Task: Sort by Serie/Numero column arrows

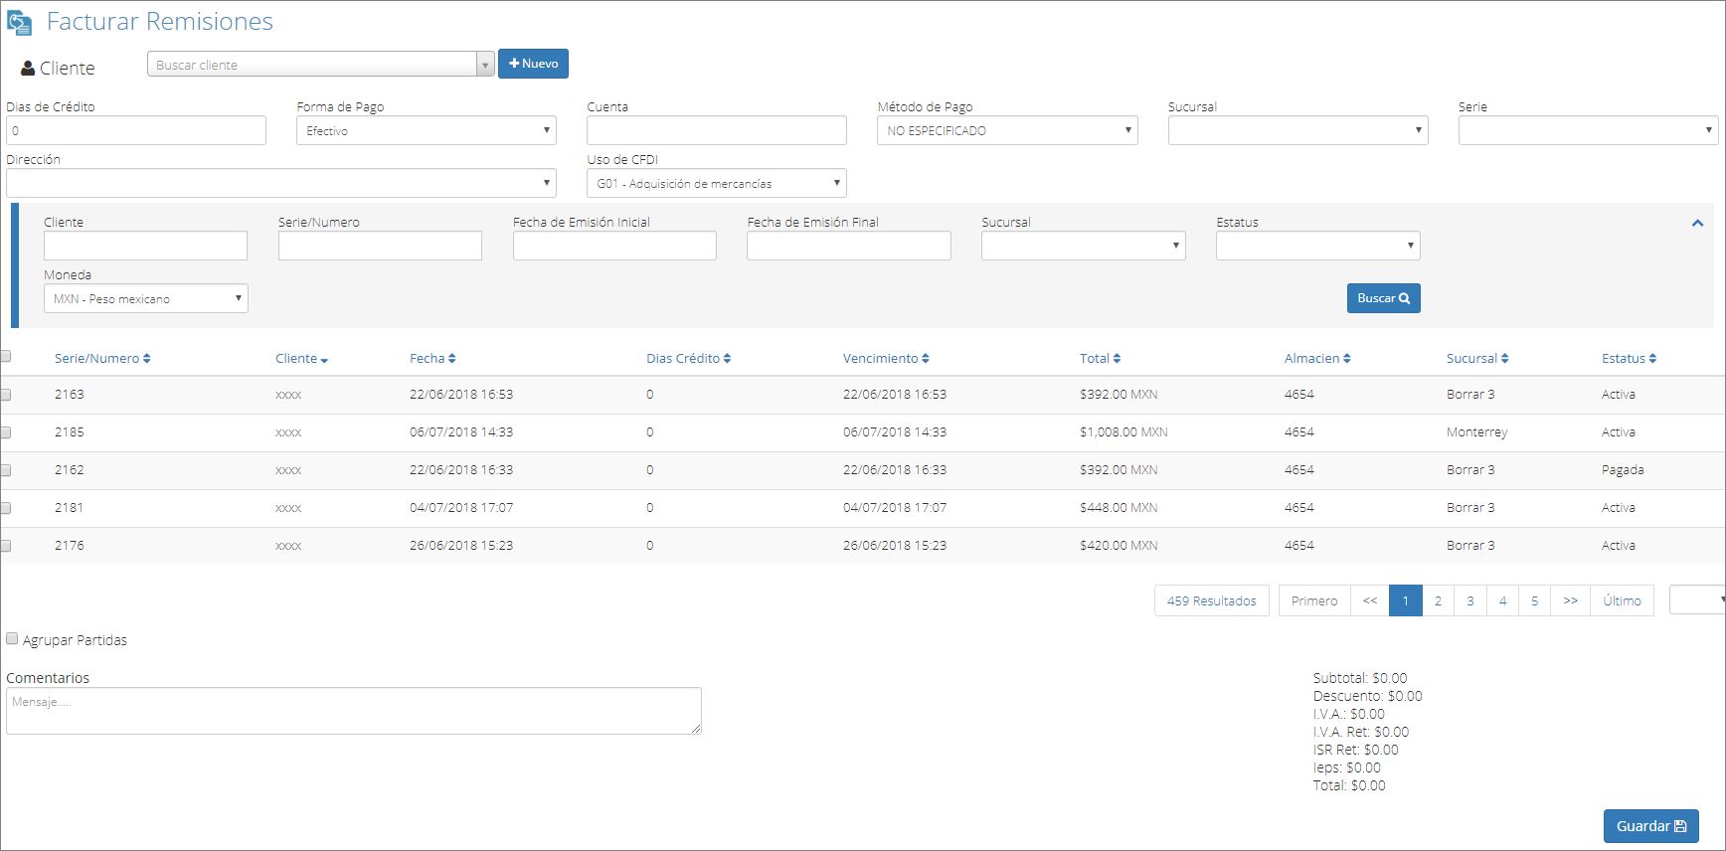Action: 147,359
